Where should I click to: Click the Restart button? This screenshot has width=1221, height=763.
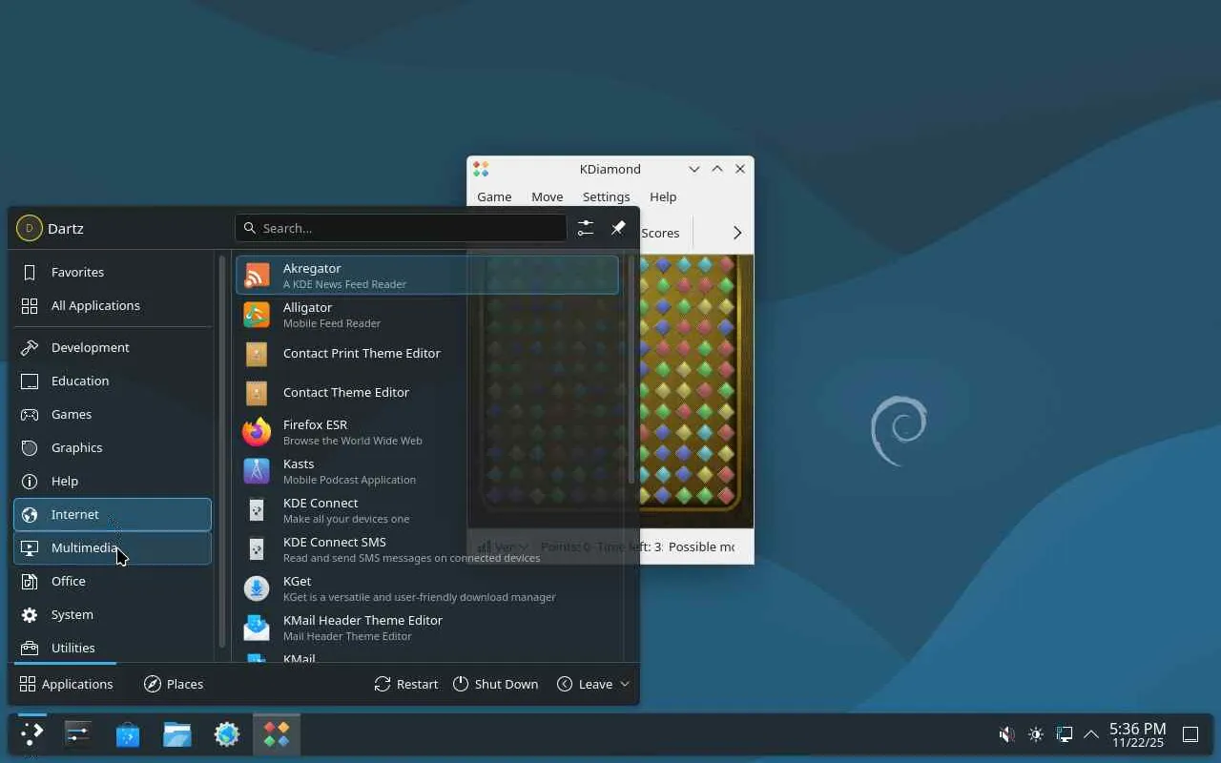[x=406, y=684]
